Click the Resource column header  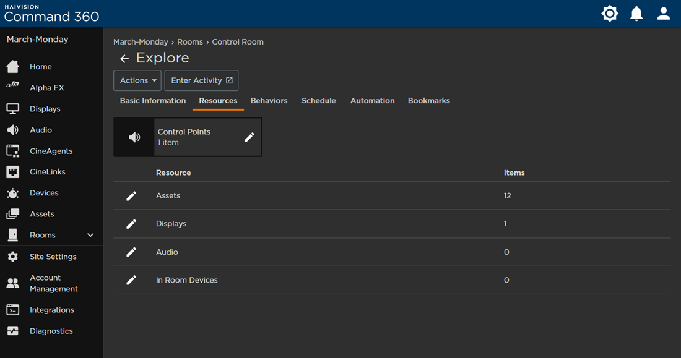pos(173,173)
